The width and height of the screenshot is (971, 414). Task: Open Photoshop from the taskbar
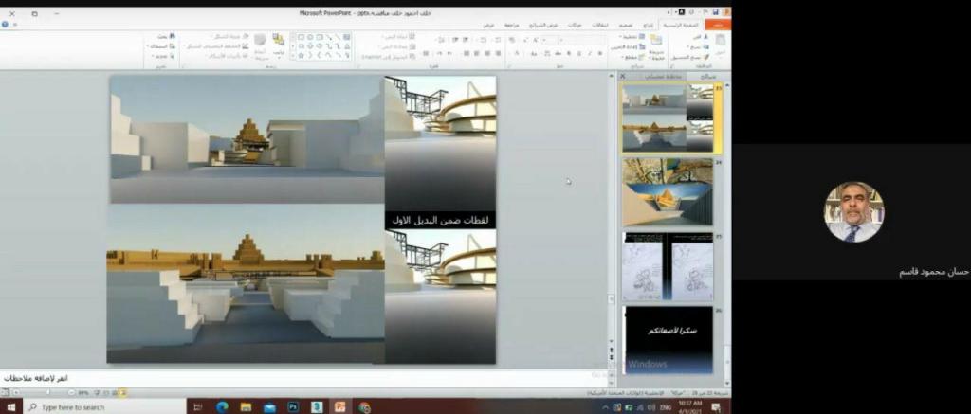click(x=293, y=406)
